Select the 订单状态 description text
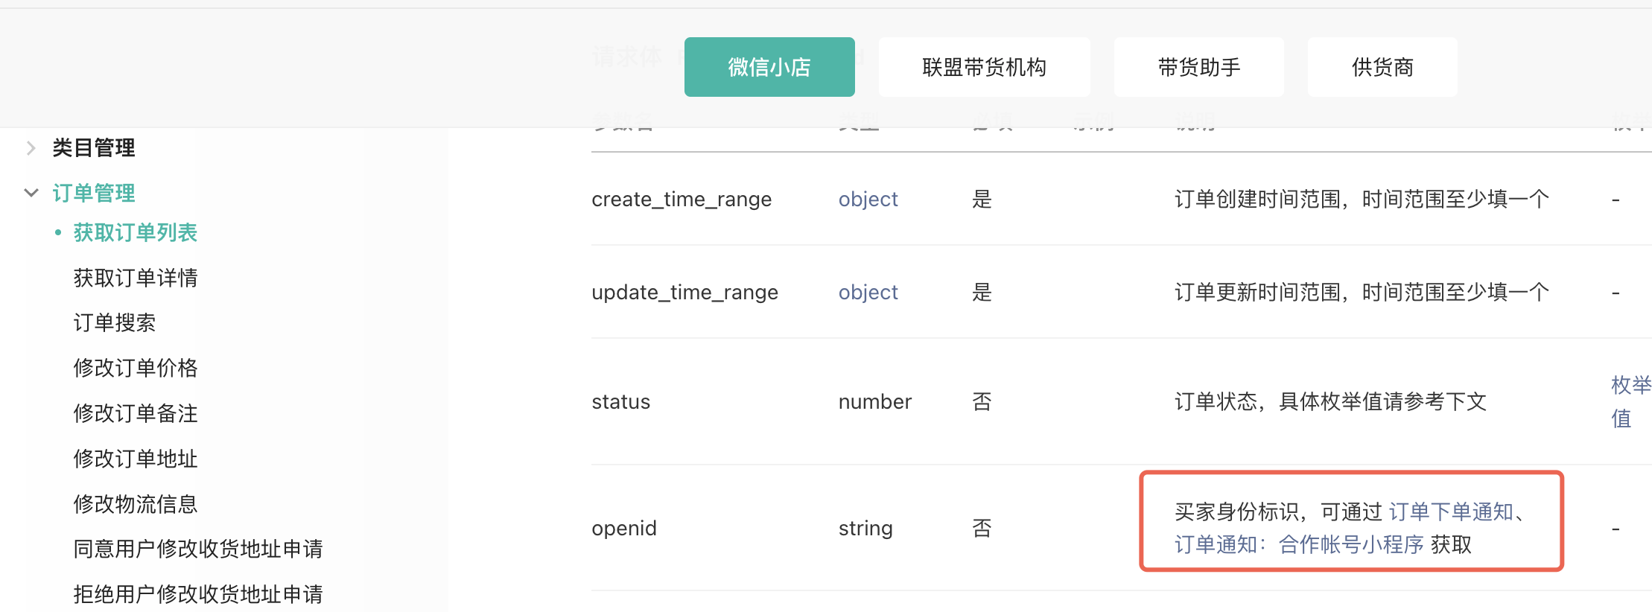The width and height of the screenshot is (1652, 612). 1330,402
